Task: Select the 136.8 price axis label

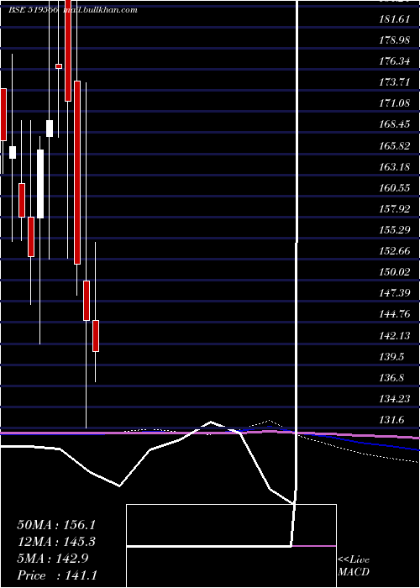Action: coord(392,378)
